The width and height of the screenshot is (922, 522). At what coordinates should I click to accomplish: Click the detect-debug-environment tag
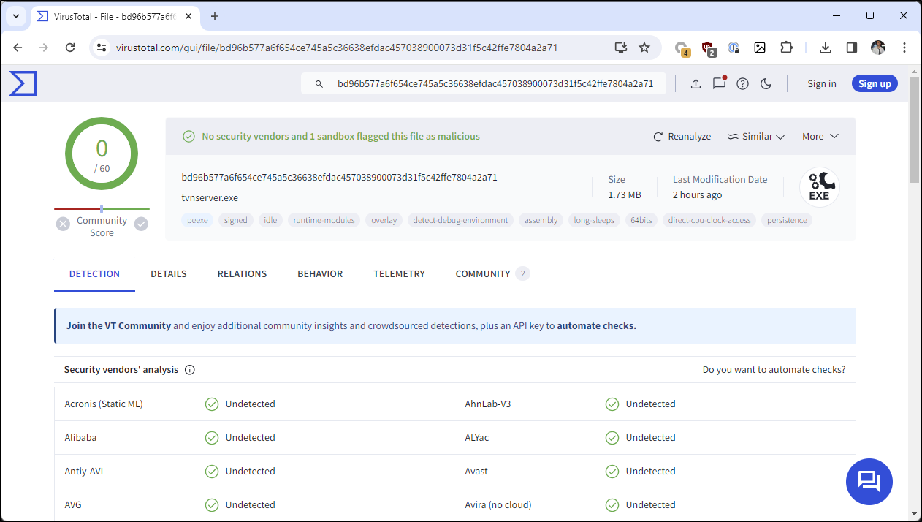pos(460,220)
